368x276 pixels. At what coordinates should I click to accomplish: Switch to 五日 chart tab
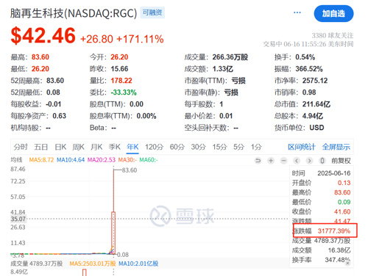coord(40,147)
